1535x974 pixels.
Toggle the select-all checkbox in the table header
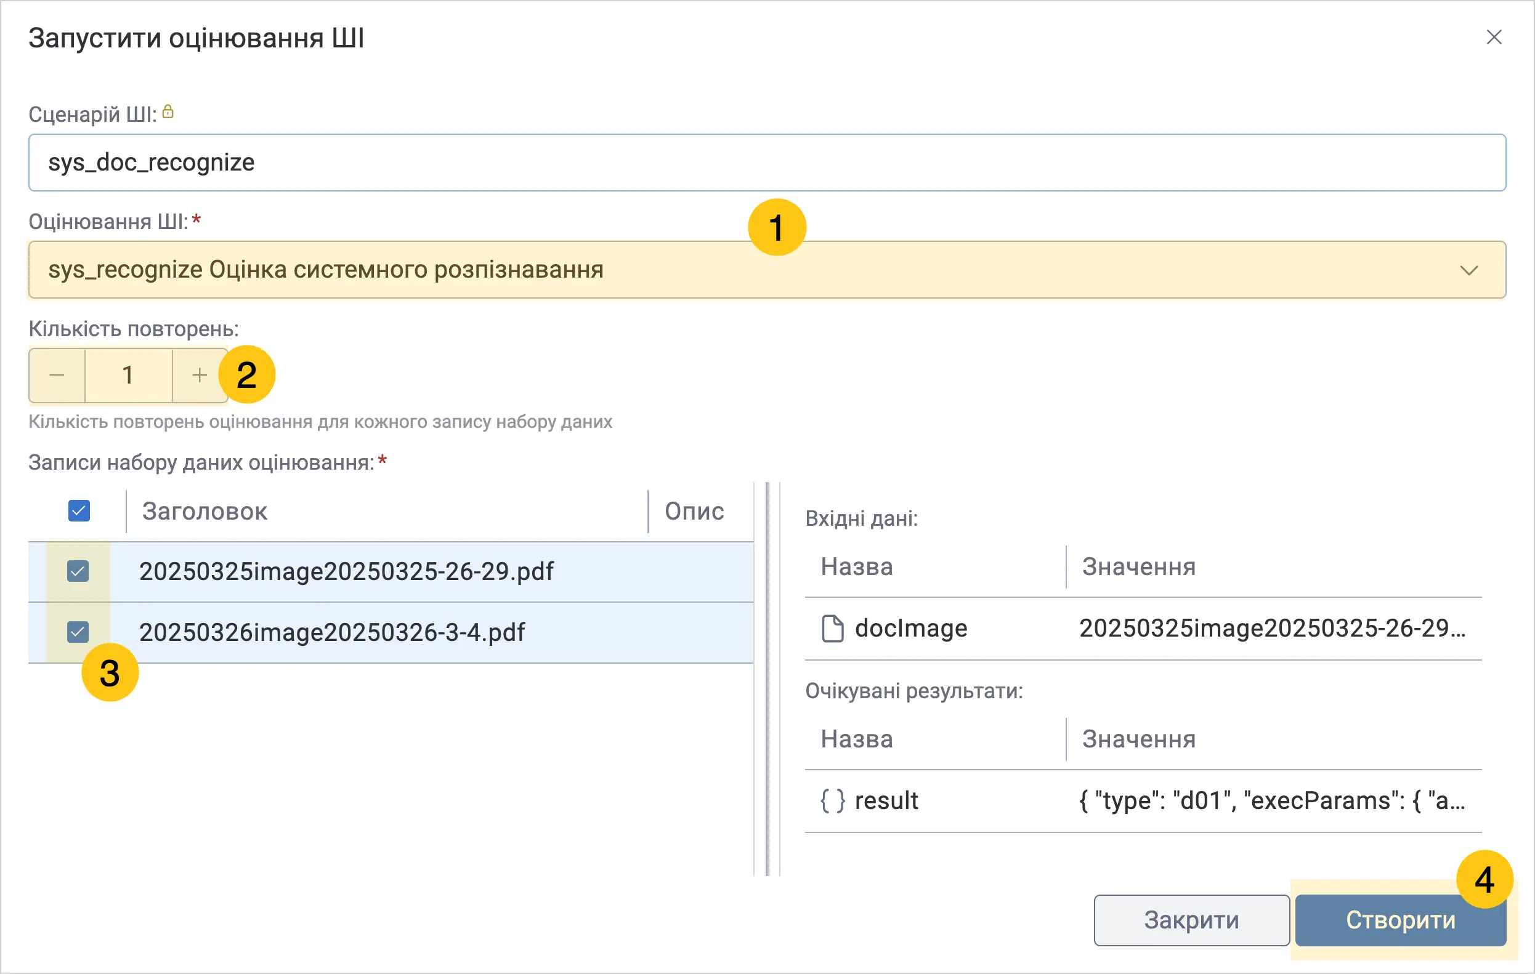click(79, 511)
